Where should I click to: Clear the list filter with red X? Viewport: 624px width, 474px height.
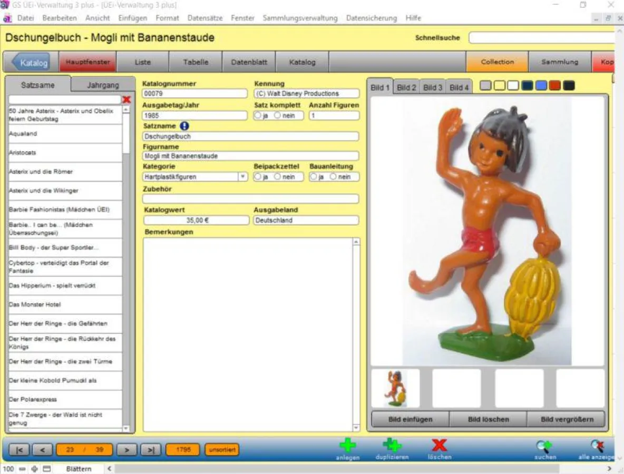pyautogui.click(x=126, y=100)
